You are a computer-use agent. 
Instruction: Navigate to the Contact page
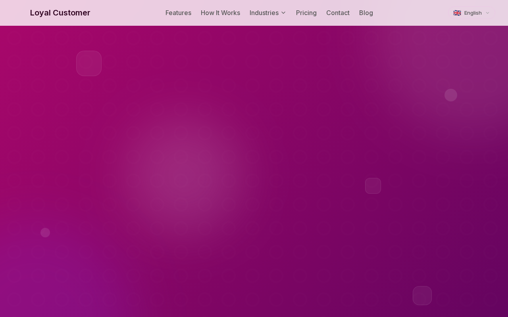(x=338, y=13)
